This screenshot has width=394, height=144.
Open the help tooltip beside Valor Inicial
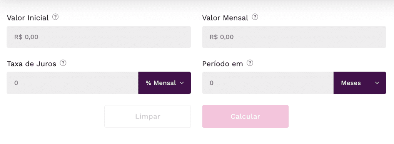click(x=55, y=17)
